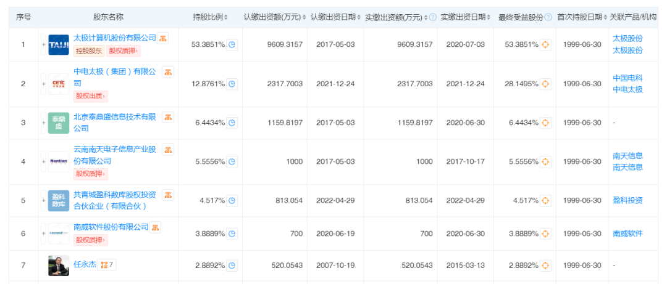The width and height of the screenshot is (667, 284).
Task: Click the 股权质押 tag under 南威软件
Action: 91,240
